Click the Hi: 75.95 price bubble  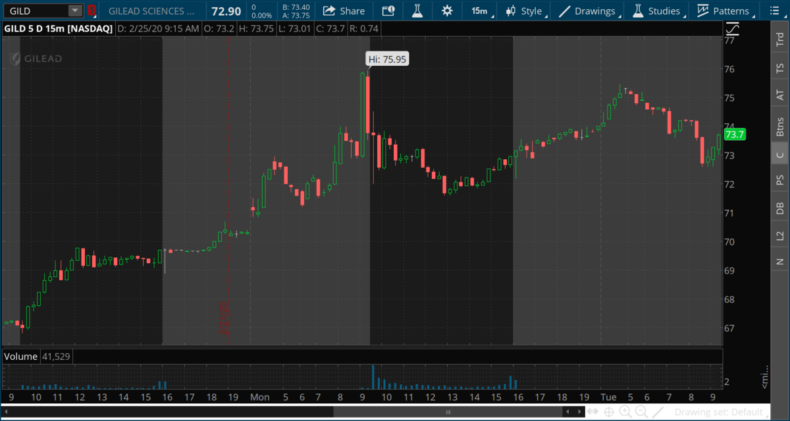(x=388, y=59)
